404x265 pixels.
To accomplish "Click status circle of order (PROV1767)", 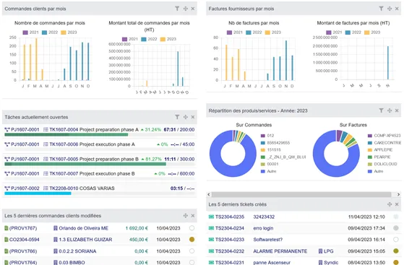I will click(192, 228).
